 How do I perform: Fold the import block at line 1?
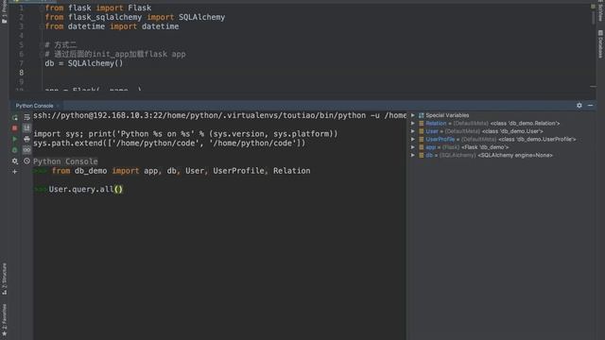tap(41, 8)
